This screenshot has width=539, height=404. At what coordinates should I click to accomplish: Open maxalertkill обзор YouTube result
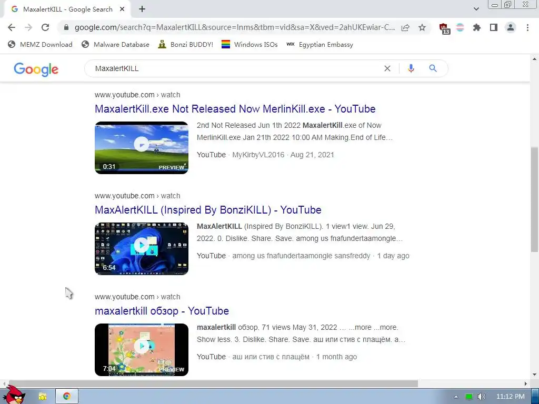point(162,311)
